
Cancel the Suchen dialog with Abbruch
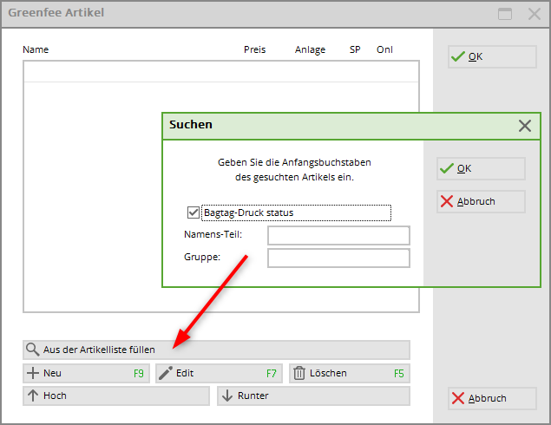(480, 201)
